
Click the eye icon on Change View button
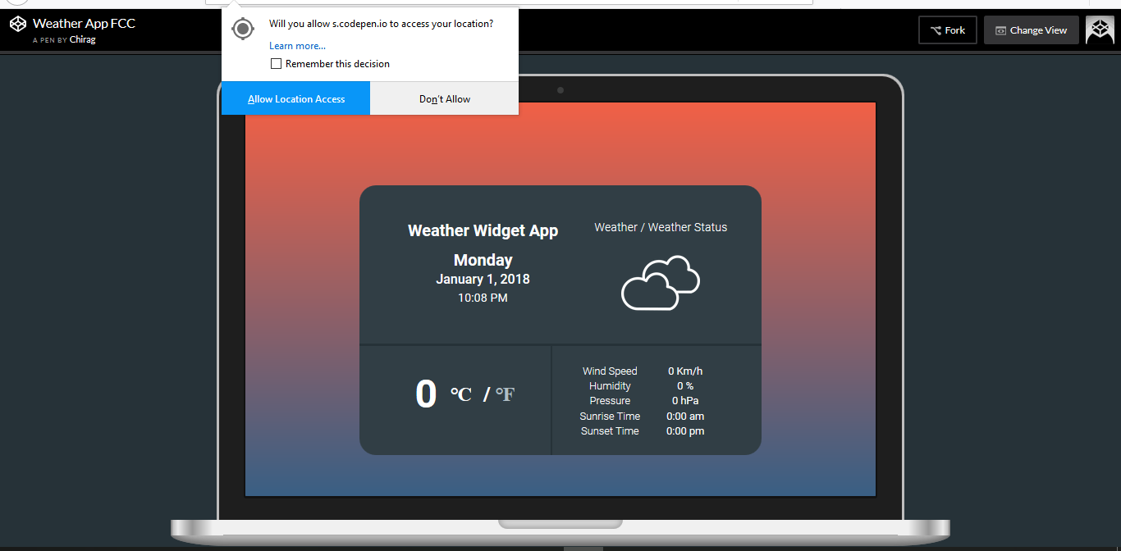pyautogui.click(x=1001, y=30)
